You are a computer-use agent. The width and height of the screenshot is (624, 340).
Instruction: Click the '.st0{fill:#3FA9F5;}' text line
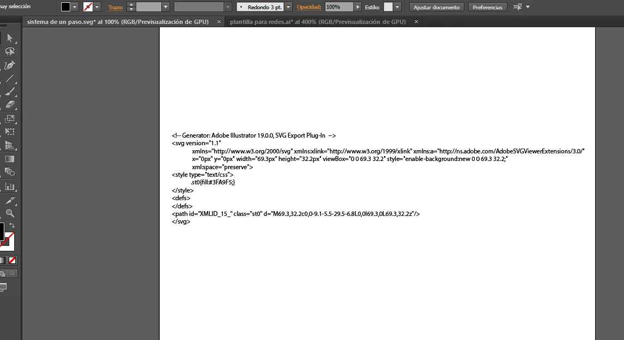(x=213, y=182)
